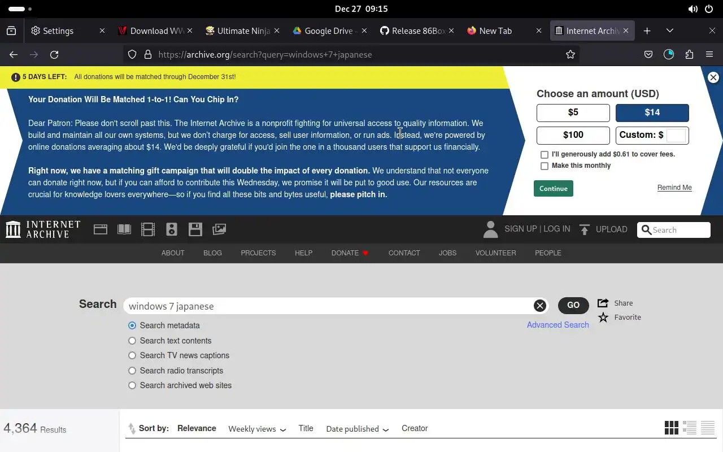Open the system power menu
The height and width of the screenshot is (452, 723).
[x=709, y=9]
